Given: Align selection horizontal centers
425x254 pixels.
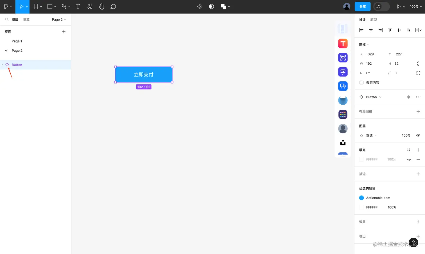Looking at the screenshot, I should point(371,30).
